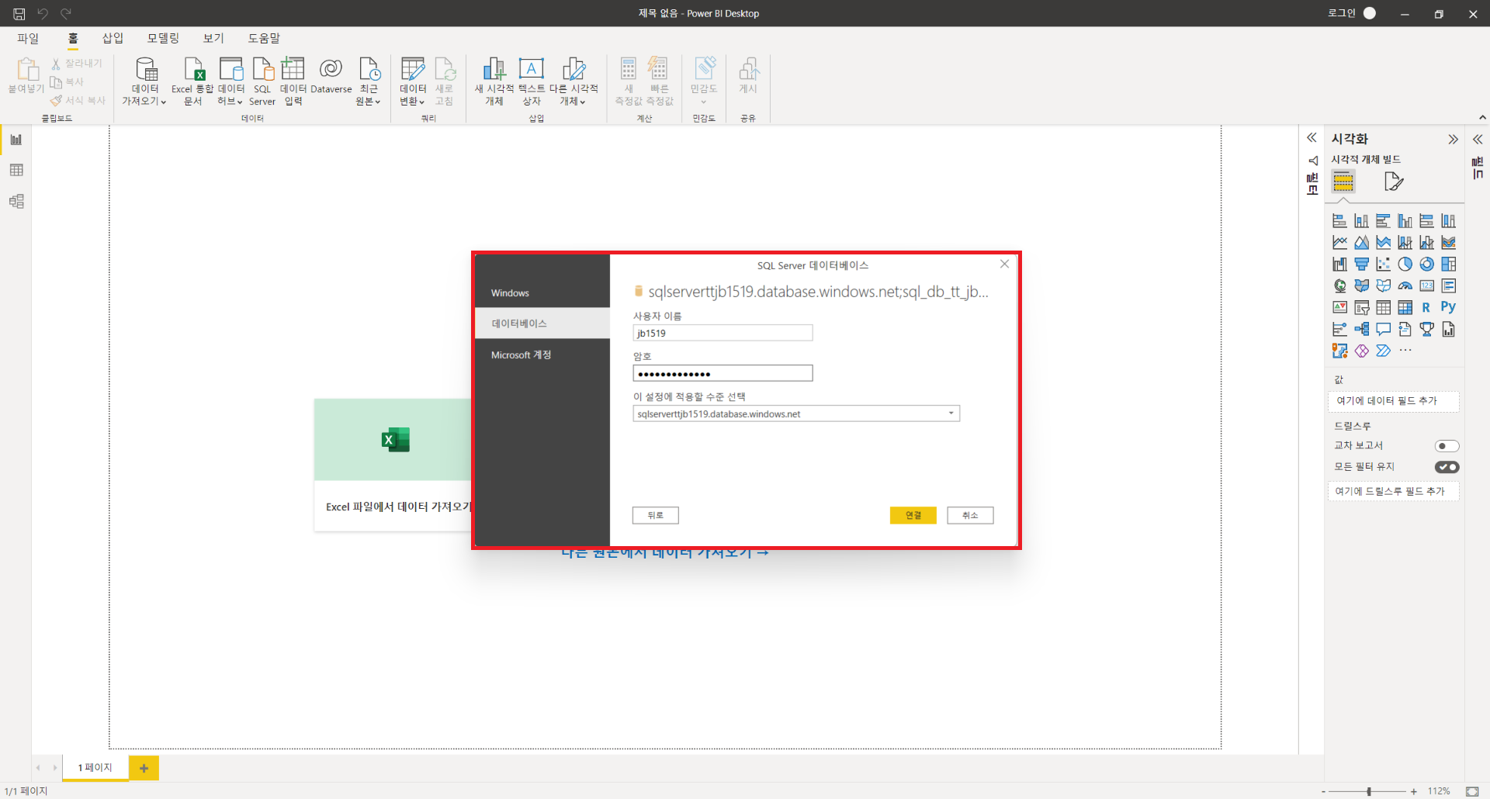Image resolution: width=1490 pixels, height=799 pixels.
Task: Open the 파일 menu tab
Action: [x=28, y=38]
